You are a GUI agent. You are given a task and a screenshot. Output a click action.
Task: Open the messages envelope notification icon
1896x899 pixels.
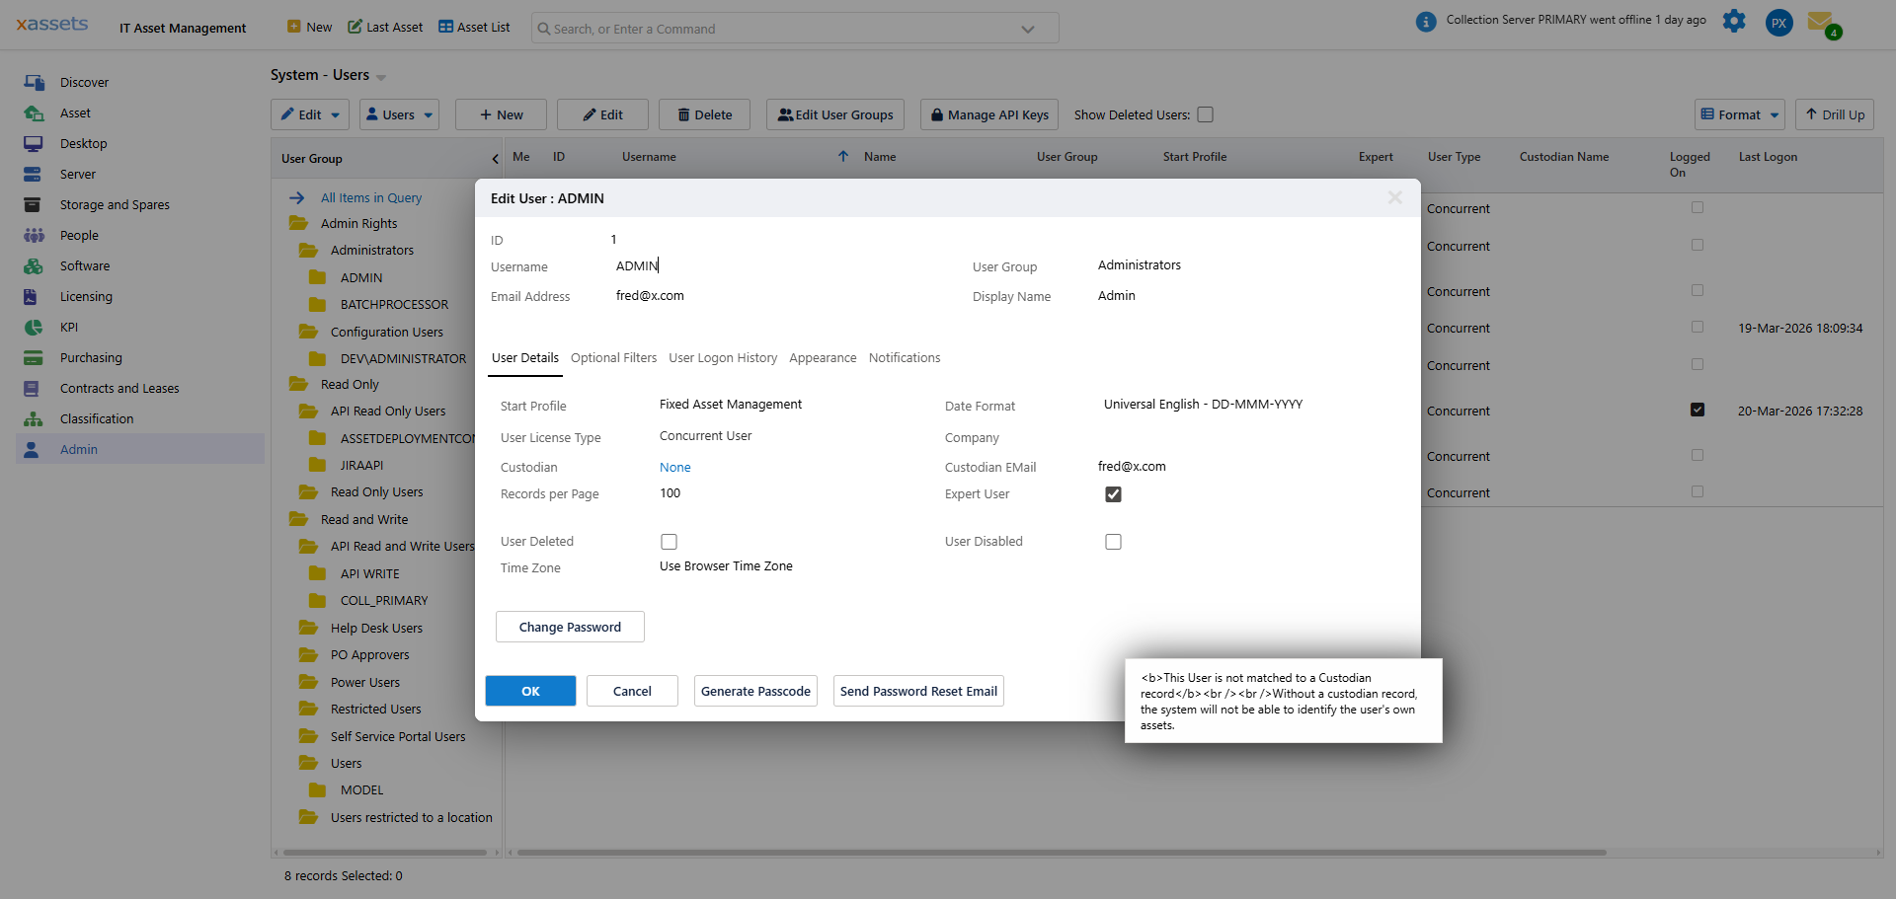(1824, 22)
